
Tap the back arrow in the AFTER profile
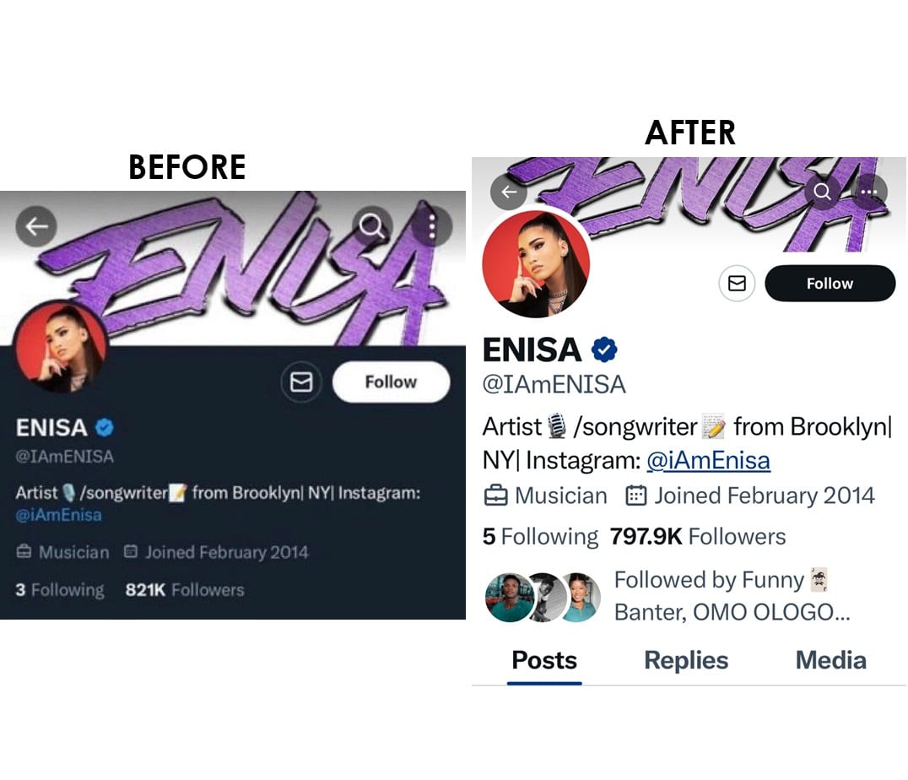pyautogui.click(x=509, y=192)
